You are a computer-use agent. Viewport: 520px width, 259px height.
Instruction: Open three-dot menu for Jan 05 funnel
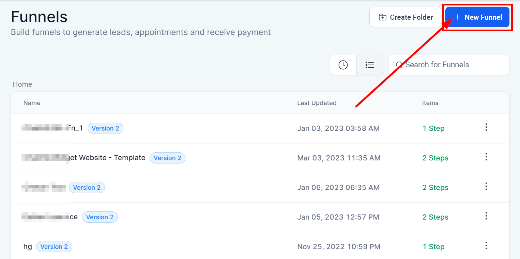(x=486, y=216)
